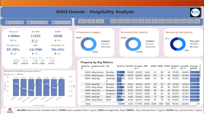Click Hyderabad city cell
Image resolution: width=204 pixels, height=114 pixels.
click(x=110, y=80)
